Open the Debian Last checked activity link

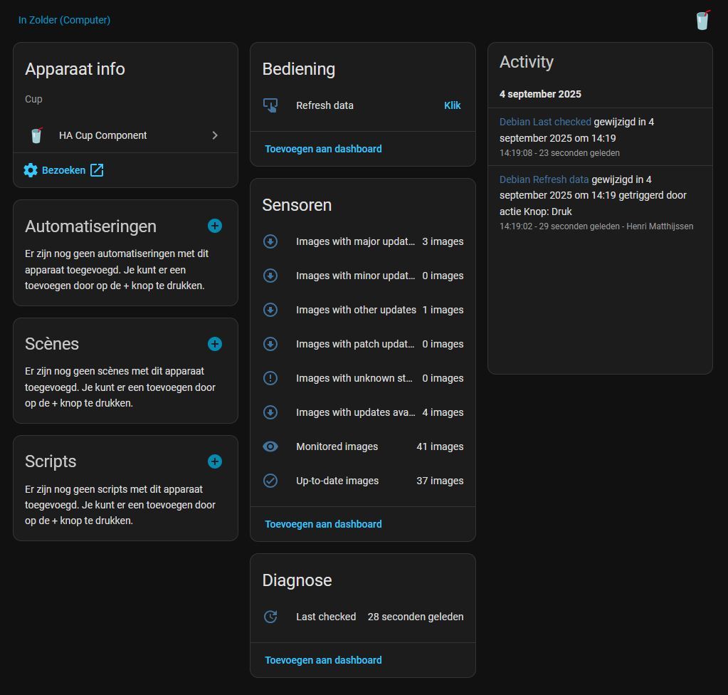point(545,122)
